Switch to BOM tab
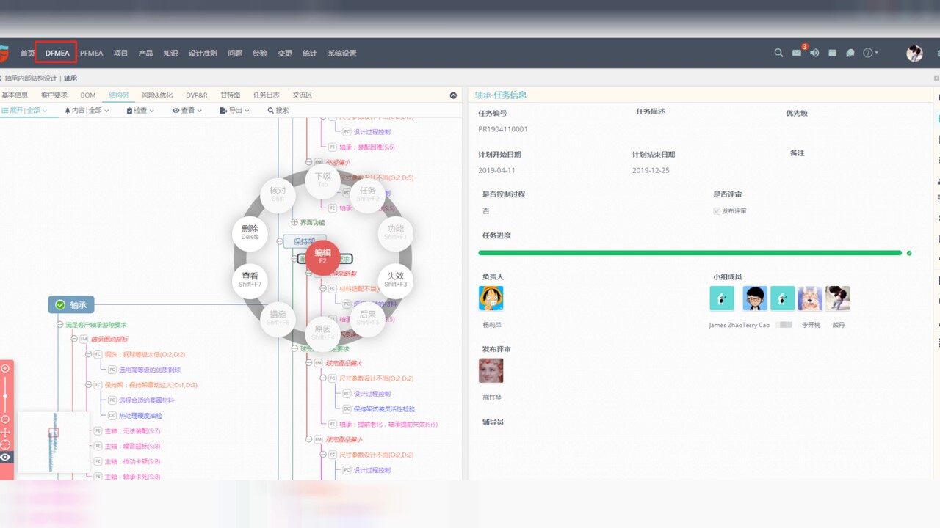940x528 pixels. [88, 95]
